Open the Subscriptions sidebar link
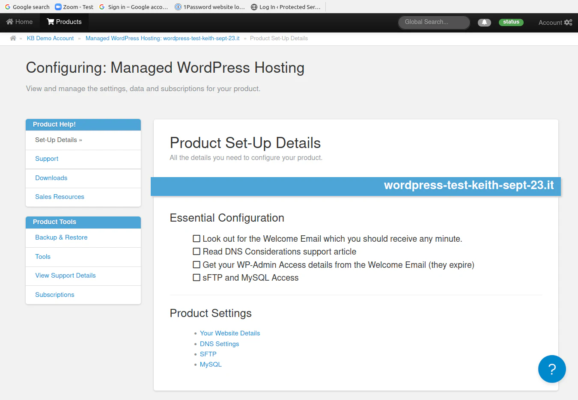Viewport: 578px width, 400px height. click(83, 295)
